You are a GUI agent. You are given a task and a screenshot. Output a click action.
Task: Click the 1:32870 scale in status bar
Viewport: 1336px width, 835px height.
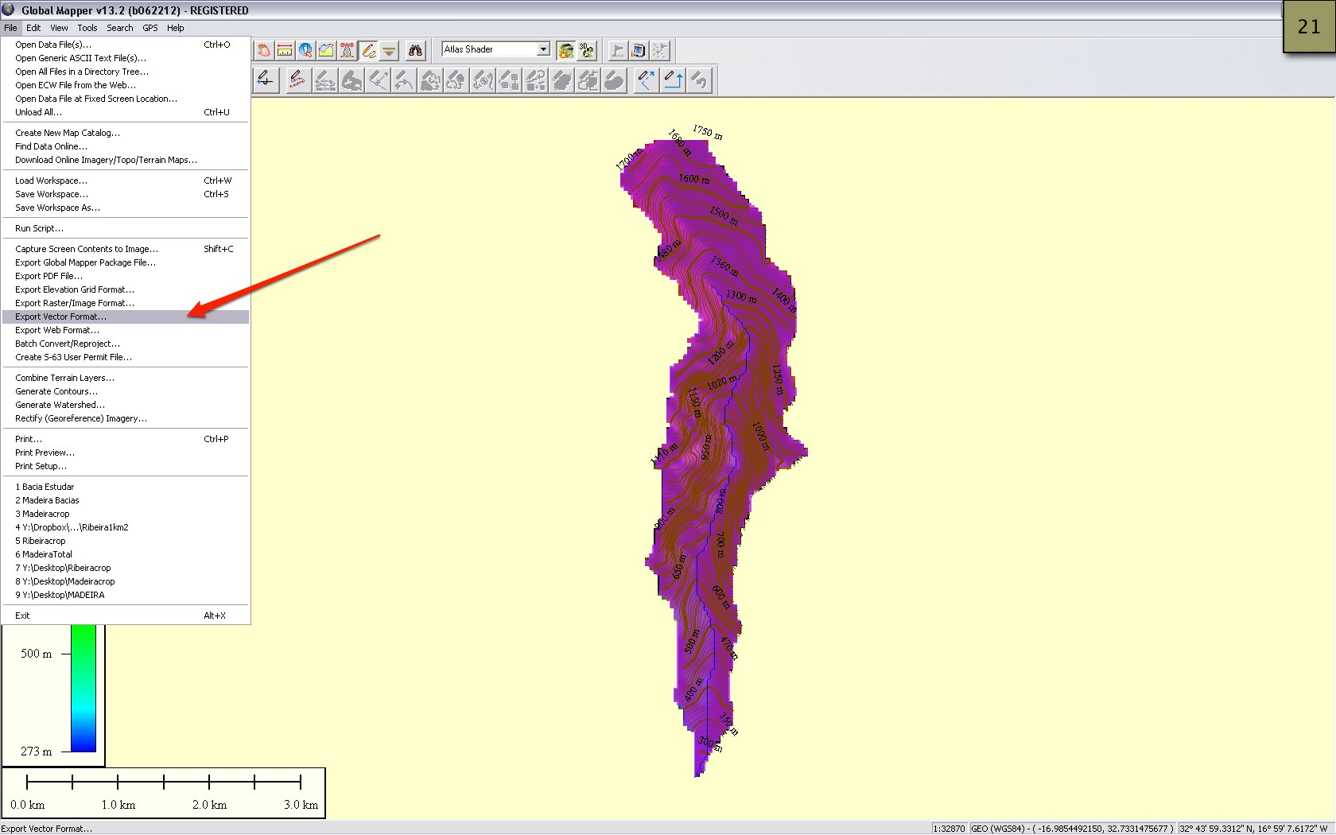(x=950, y=829)
